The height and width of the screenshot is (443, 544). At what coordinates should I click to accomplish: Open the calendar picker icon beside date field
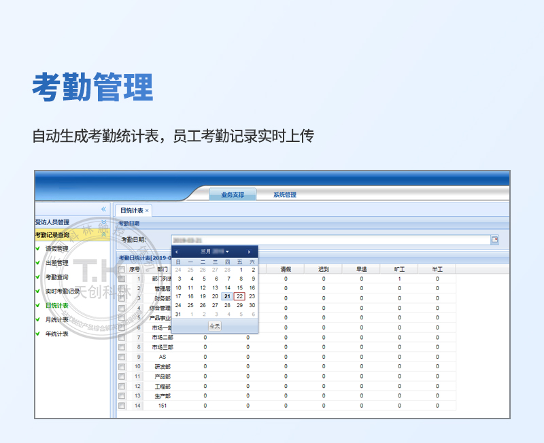[x=494, y=240]
